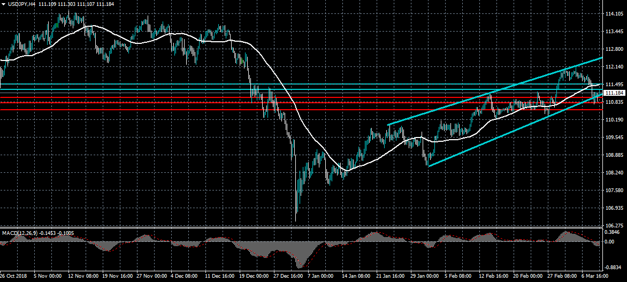Click the 107.580 price axis label

pos(614,190)
